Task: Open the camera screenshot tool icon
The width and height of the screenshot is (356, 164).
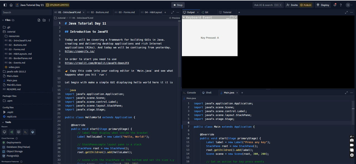Action: click(352, 140)
